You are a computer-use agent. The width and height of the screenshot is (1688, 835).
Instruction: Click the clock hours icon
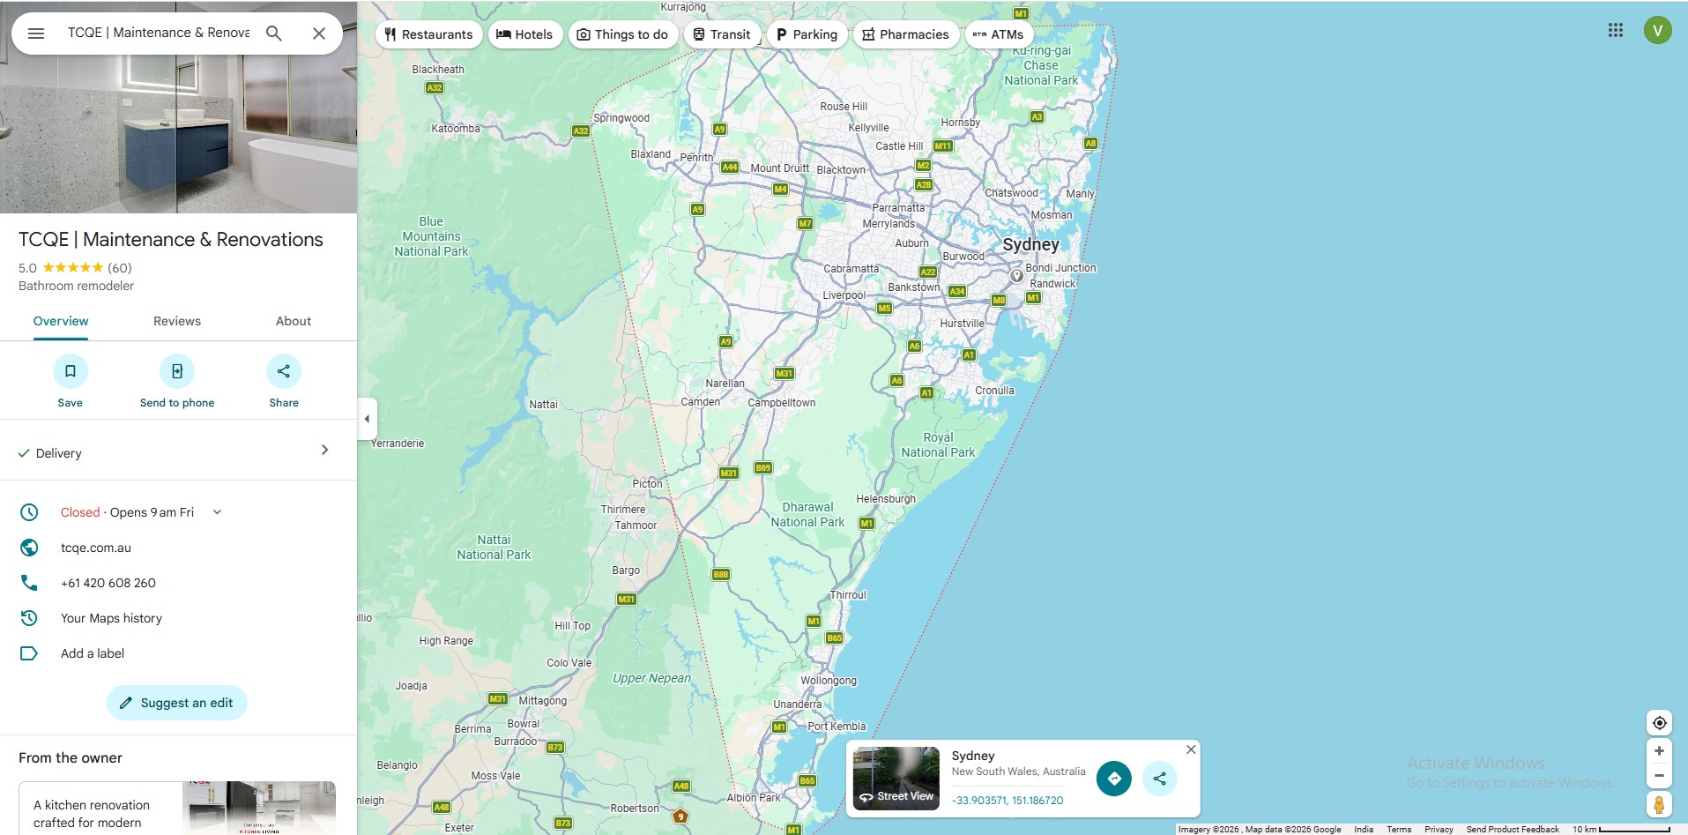click(x=29, y=512)
